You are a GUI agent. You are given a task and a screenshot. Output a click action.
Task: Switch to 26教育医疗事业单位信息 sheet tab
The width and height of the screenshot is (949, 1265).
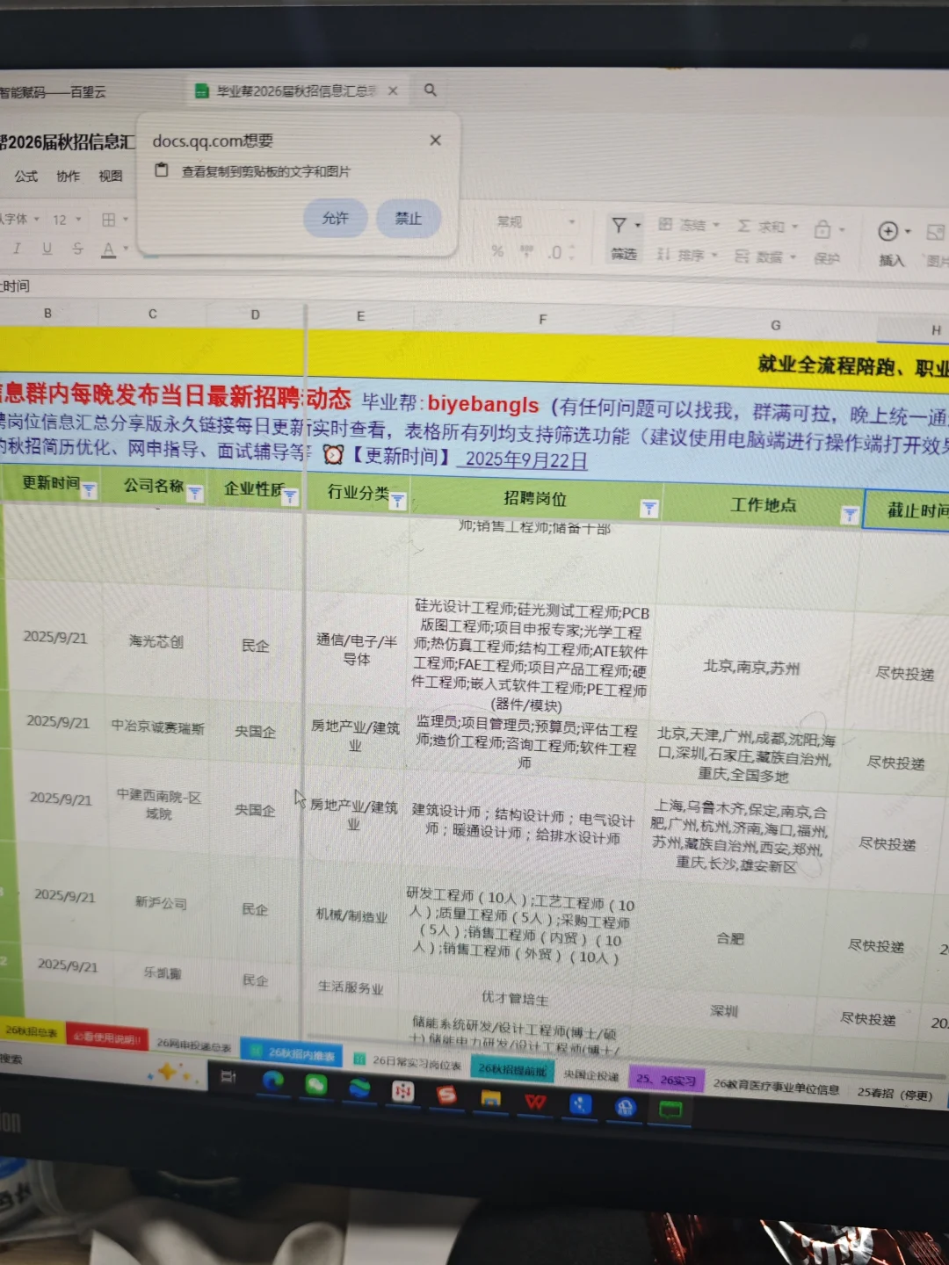(777, 1087)
